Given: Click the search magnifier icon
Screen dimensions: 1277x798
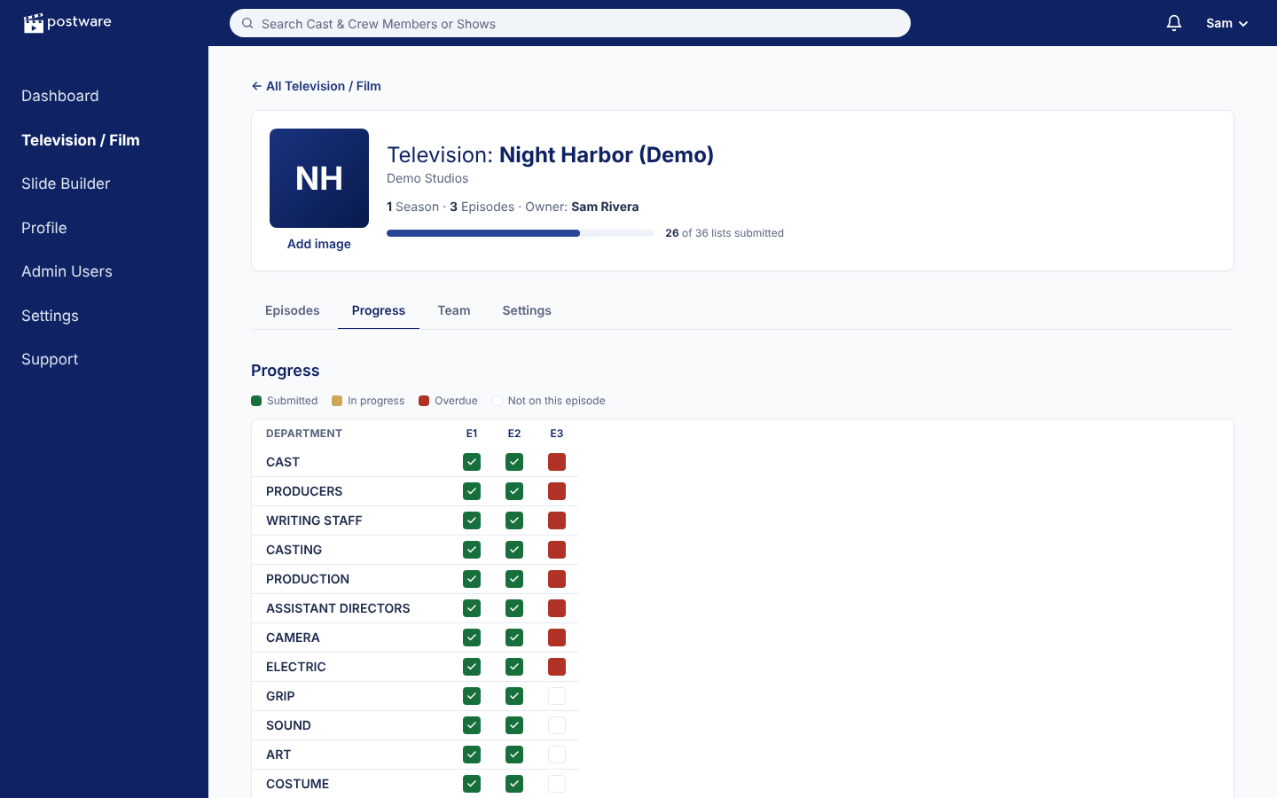Looking at the screenshot, I should click(247, 23).
